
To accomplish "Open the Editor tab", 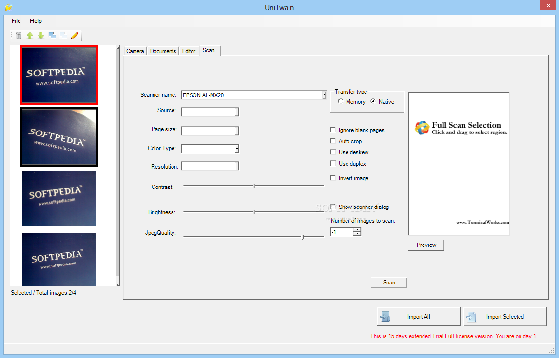I will (189, 51).
